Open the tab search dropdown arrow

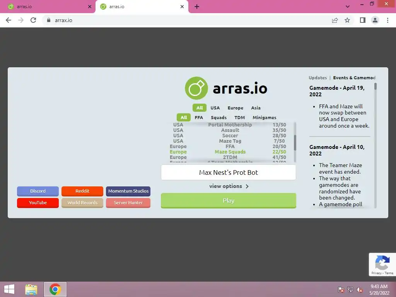pos(348,7)
